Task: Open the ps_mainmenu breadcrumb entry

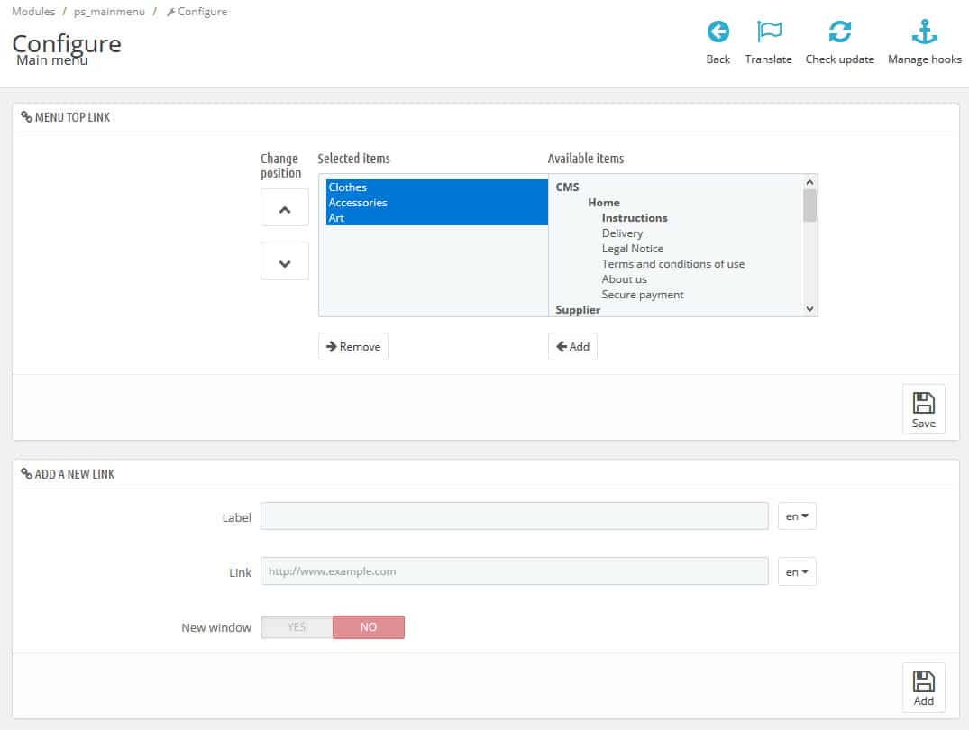Action: coord(109,12)
